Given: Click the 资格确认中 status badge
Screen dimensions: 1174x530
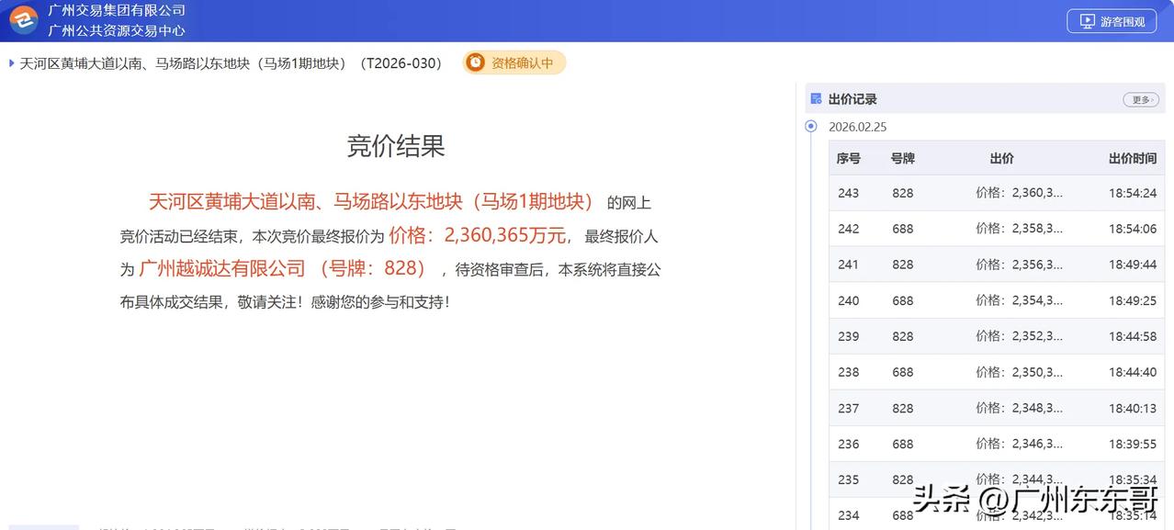Looking at the screenshot, I should pyautogui.click(x=514, y=62).
